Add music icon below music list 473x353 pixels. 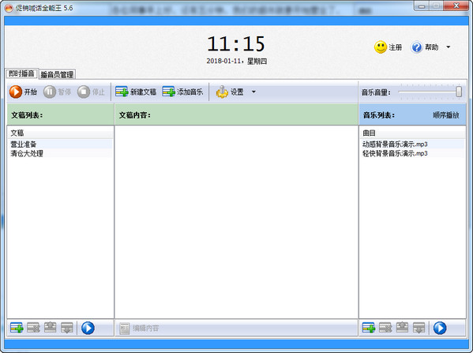click(x=369, y=328)
